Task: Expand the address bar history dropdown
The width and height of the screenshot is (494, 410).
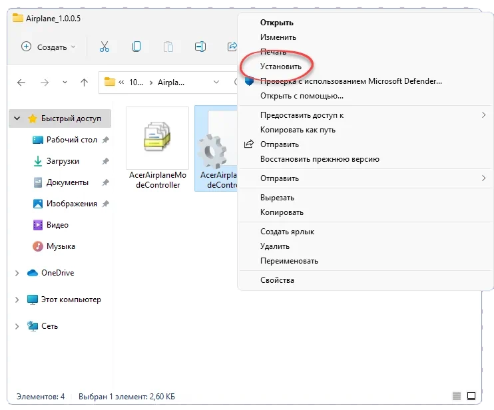Action: (216, 82)
